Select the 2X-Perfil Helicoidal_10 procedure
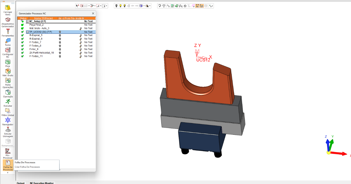Viewport: 351px width, 184px height. (42, 53)
